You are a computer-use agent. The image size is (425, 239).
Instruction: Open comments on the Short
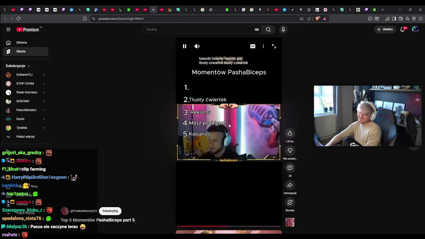(290, 168)
